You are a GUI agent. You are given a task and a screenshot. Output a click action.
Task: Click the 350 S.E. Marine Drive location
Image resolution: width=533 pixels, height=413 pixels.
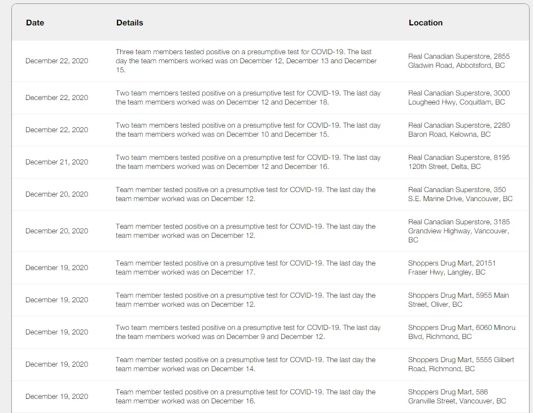tap(460, 194)
